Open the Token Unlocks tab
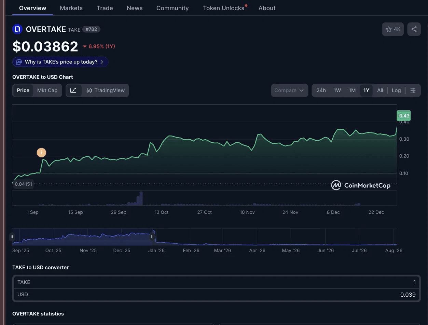Screen dimensions: 428x325 [224, 8]
